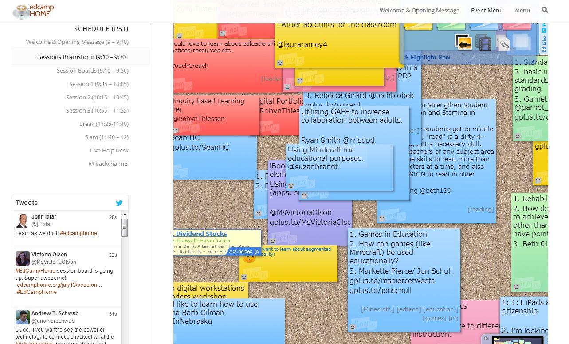Click face icon on reading @beth139 sticky
Screen dimensions: 569x344
pos(381,218)
